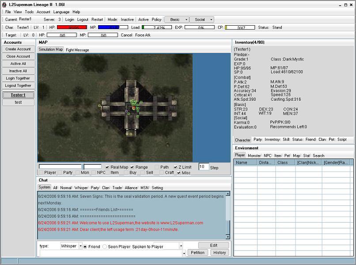Viewport: 356px width, 265px height.
Task: Select the Simulation Map tab
Action: [x=51, y=49]
